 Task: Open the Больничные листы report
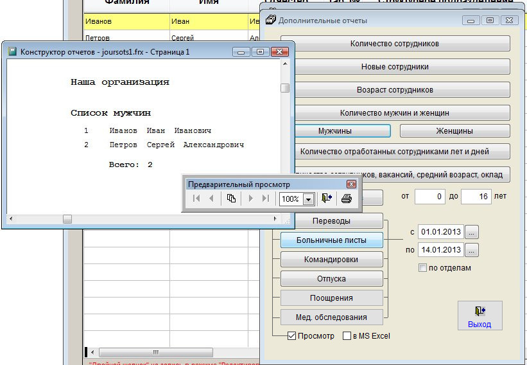click(x=331, y=240)
